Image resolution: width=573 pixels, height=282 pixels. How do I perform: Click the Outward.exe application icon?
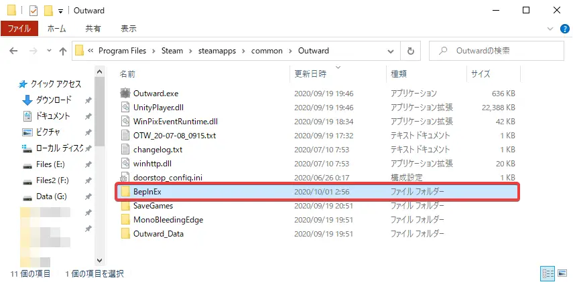(125, 94)
